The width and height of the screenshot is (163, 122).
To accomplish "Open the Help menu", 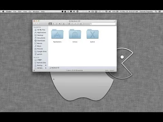I will (x=43, y=12).
